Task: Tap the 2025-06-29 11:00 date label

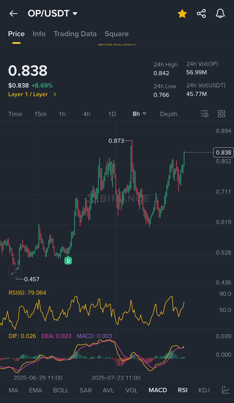Action: click(x=38, y=378)
